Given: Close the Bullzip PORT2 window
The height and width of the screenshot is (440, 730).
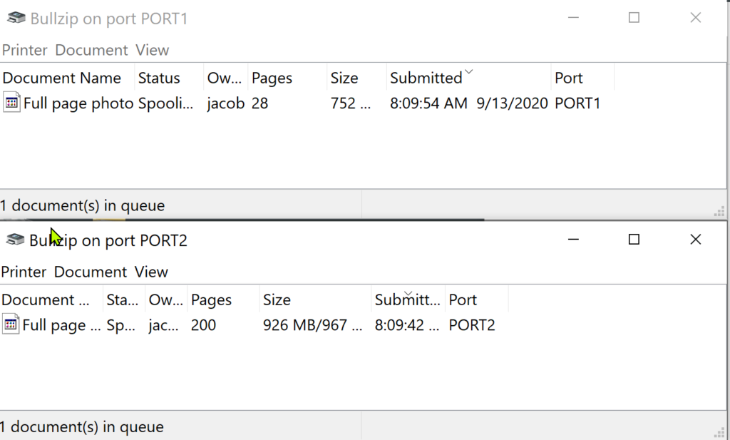Looking at the screenshot, I should pyautogui.click(x=696, y=240).
